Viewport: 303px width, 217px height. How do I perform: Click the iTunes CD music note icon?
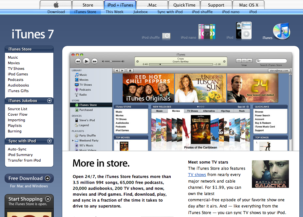coord(282,31)
